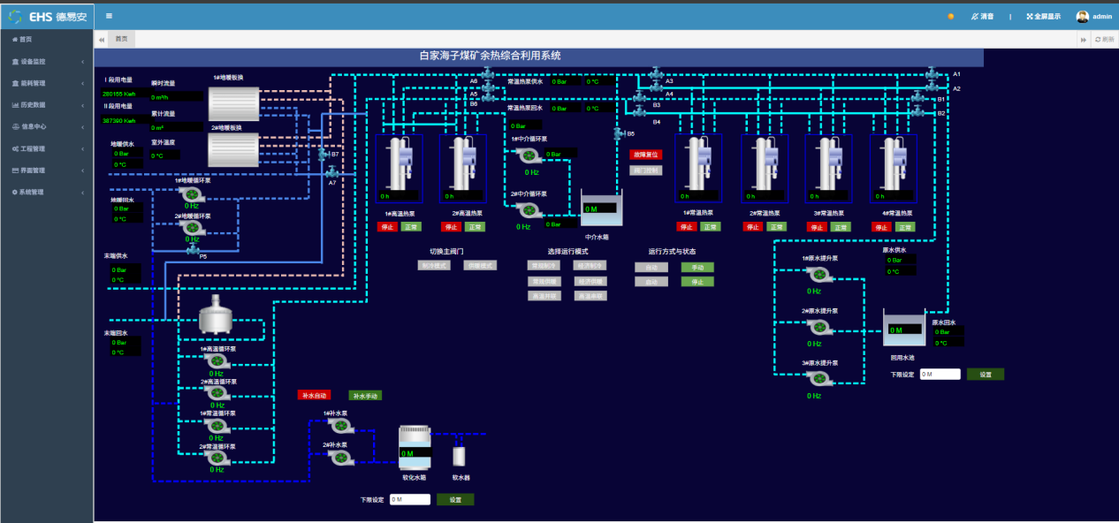This screenshot has width=1119, height=523.
Task: Click the 回用水池 下限设定 input field
Action: tap(940, 375)
